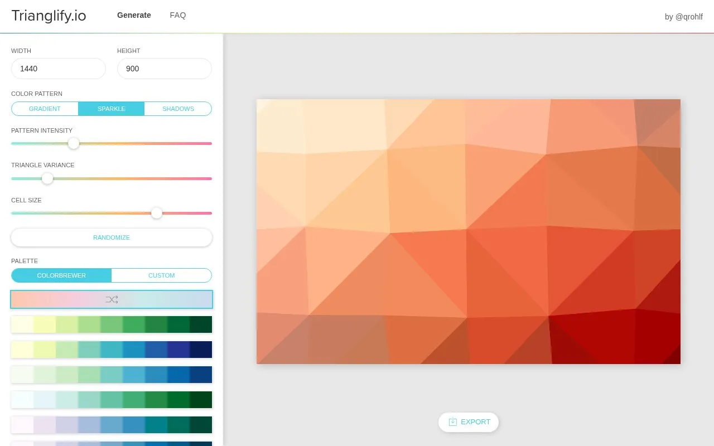Open the Trianglify.io logo link

[x=49, y=16]
